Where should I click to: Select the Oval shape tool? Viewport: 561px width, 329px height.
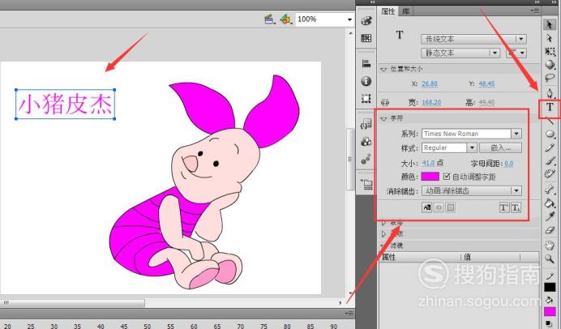(x=550, y=134)
